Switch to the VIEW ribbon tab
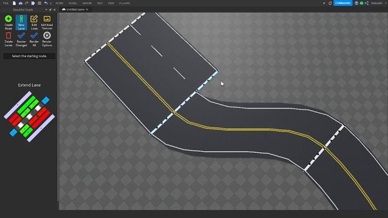This screenshot has width=388, height=218. [x=111, y=3]
